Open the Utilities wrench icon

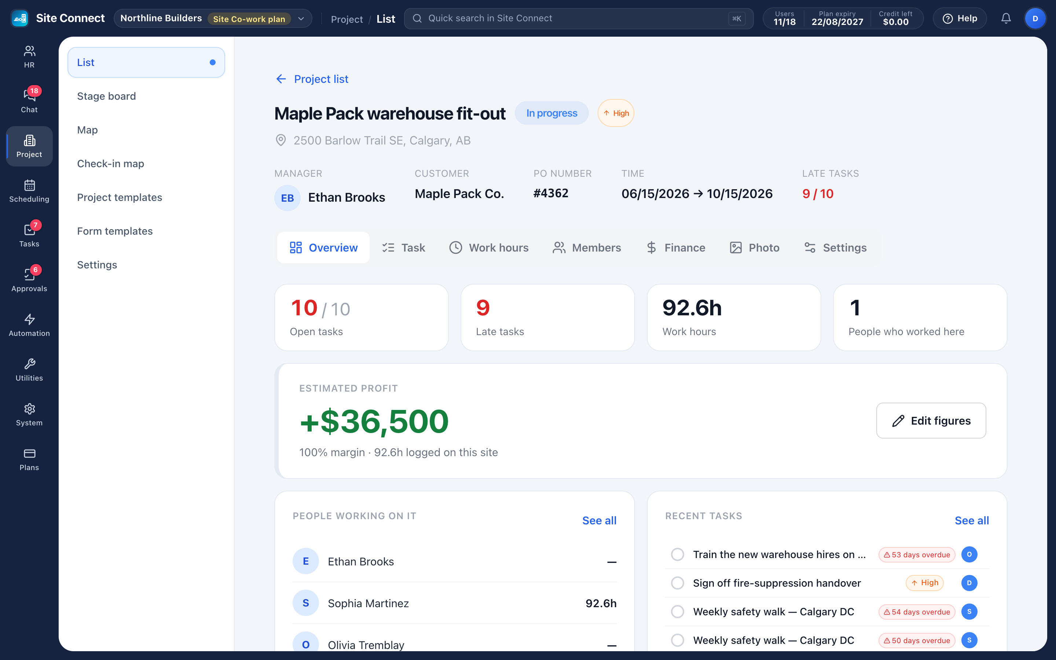(29, 370)
